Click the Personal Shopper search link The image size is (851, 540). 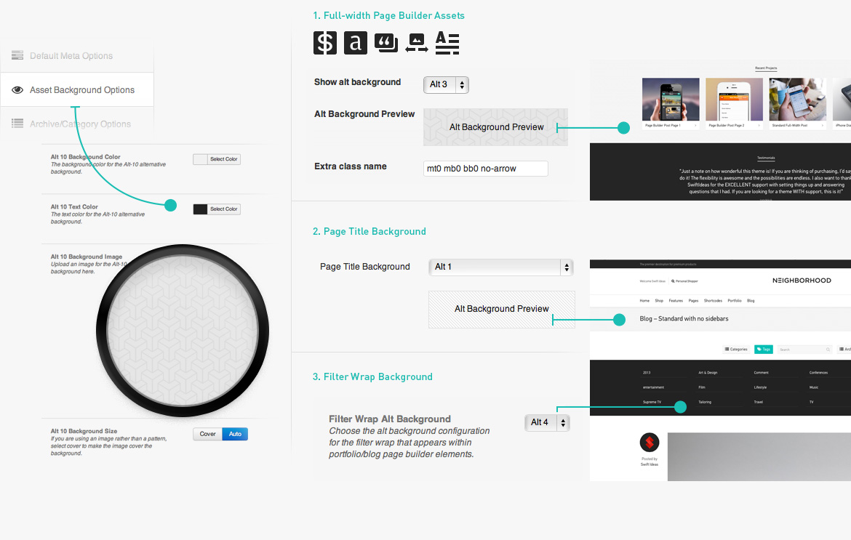tap(685, 281)
